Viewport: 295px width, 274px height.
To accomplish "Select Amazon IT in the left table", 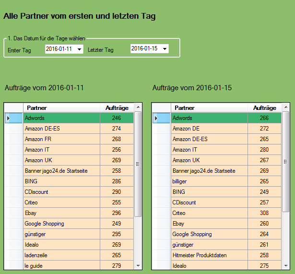I will coord(61,150).
